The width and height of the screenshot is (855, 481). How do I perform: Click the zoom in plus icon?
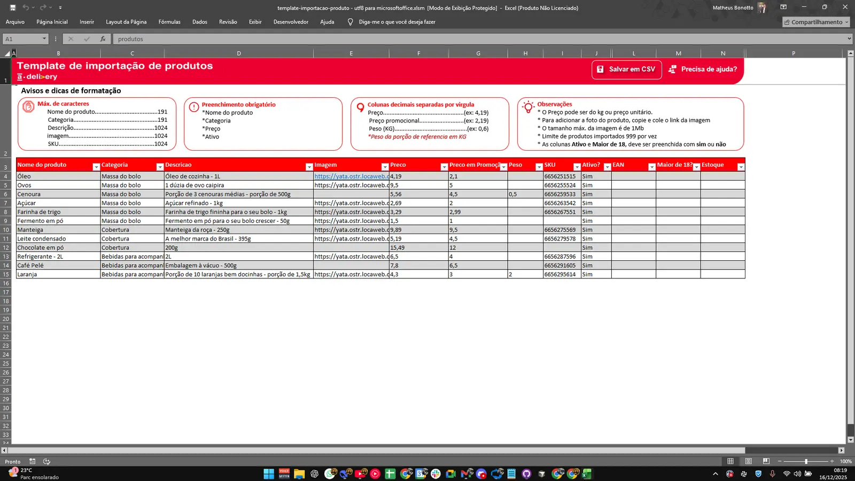coord(832,461)
